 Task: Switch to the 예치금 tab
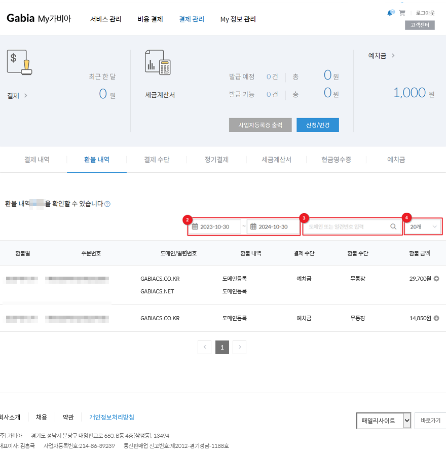tap(396, 160)
